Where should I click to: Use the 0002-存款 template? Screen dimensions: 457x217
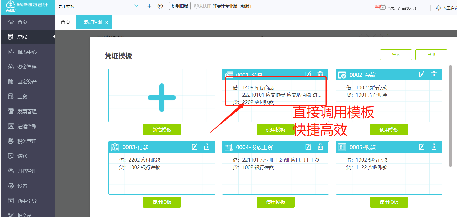(389, 129)
